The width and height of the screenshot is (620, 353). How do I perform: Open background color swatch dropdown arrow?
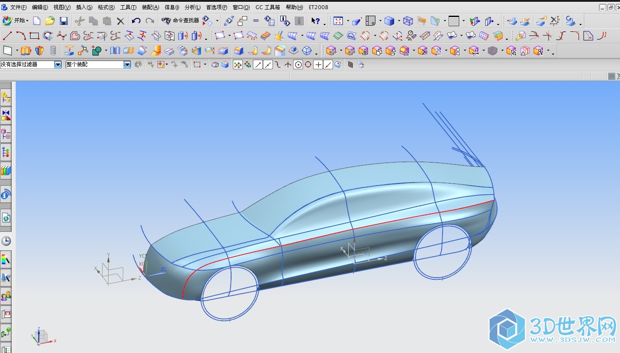pos(463,21)
